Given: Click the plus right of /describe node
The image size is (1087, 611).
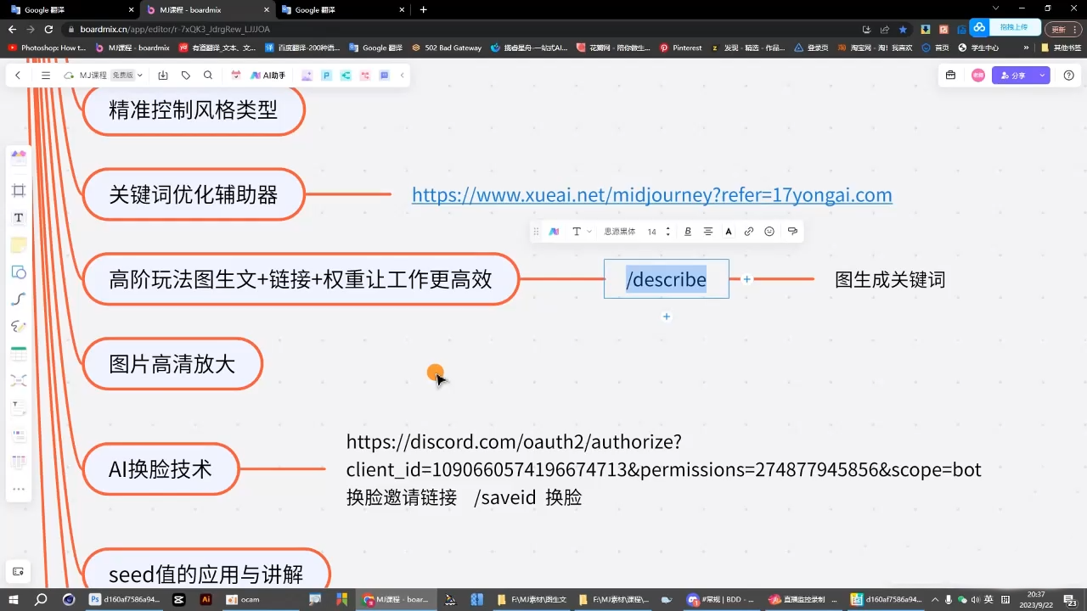Looking at the screenshot, I should pos(746,279).
